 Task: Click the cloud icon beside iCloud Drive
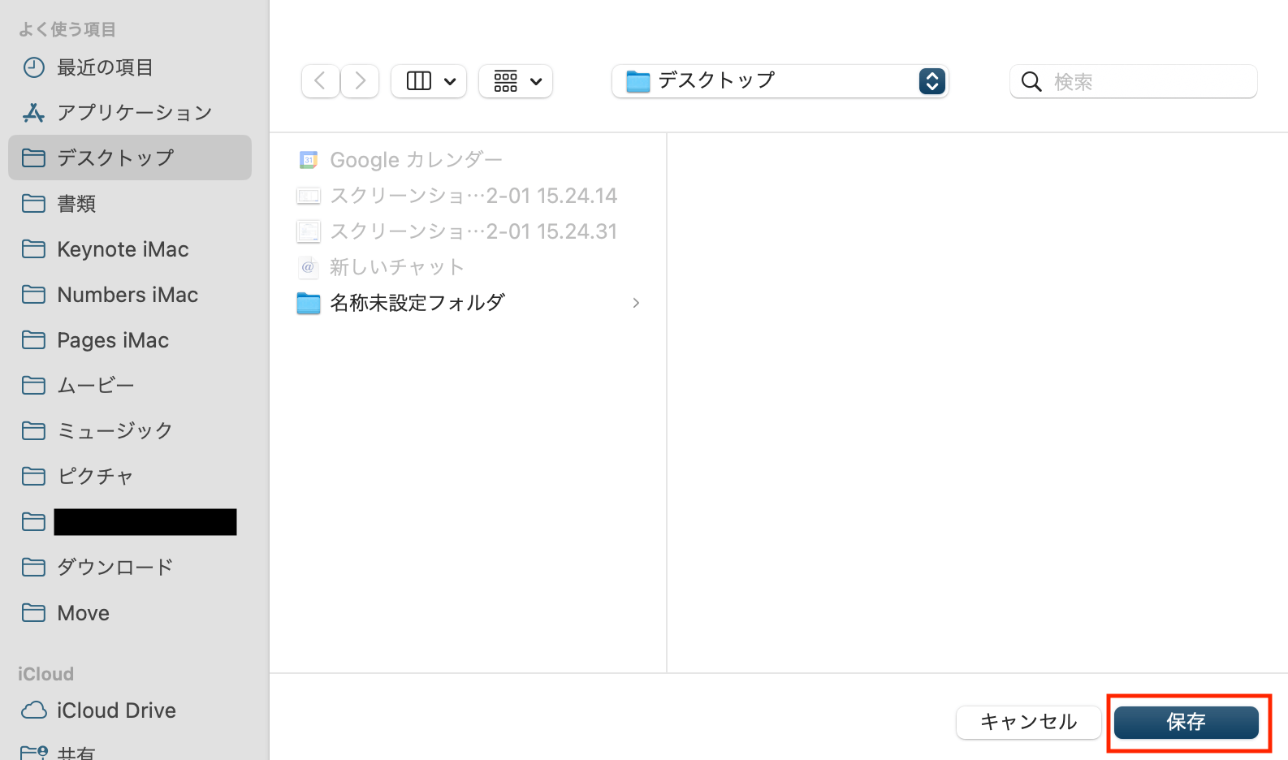pos(34,710)
